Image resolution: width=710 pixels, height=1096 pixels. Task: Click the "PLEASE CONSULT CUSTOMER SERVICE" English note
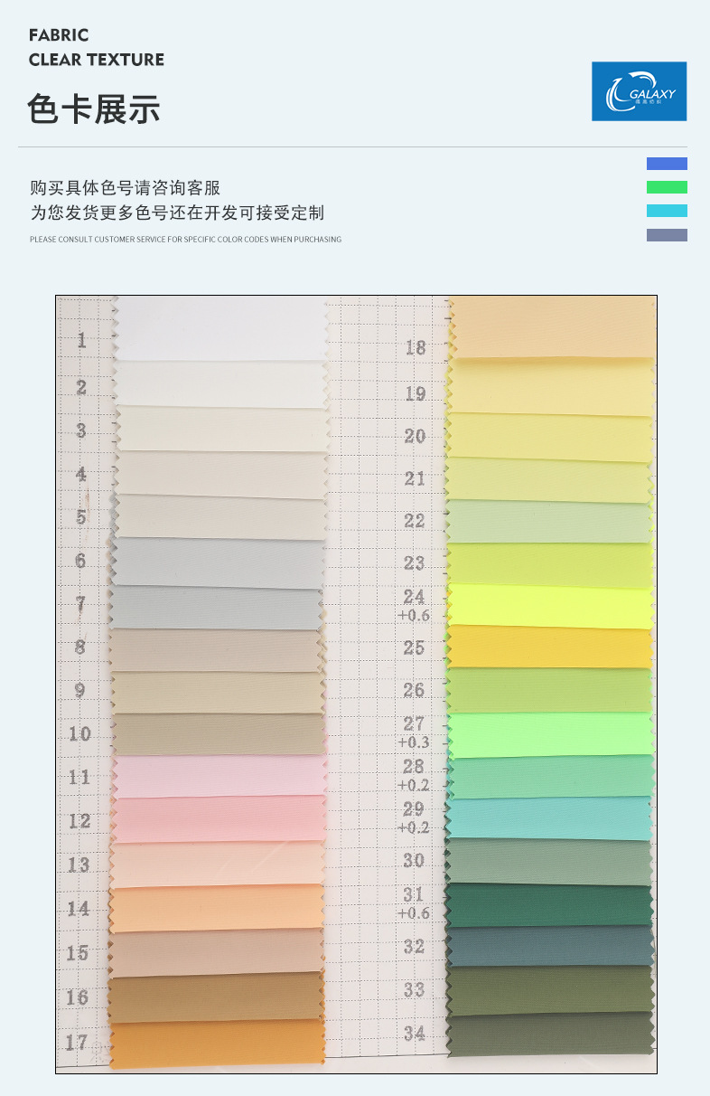tap(185, 240)
